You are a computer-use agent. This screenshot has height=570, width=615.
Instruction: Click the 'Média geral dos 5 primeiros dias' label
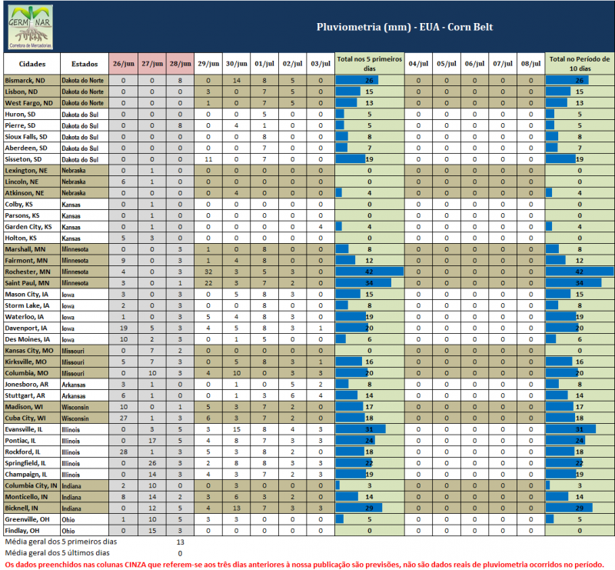(x=60, y=542)
